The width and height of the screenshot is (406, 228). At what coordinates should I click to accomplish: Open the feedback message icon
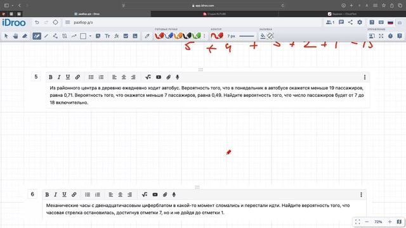point(381,23)
